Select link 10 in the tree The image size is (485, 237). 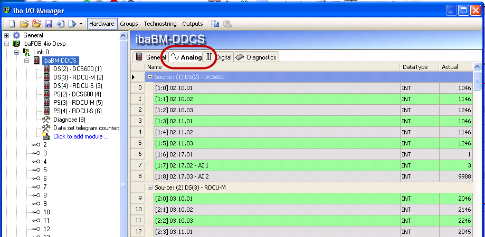click(x=46, y=212)
